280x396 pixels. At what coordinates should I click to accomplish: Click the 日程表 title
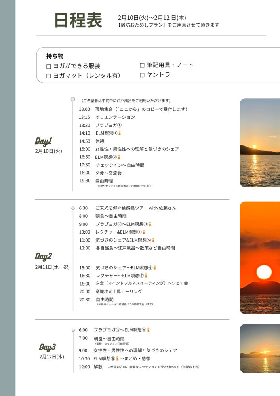pyautogui.click(x=78, y=21)
